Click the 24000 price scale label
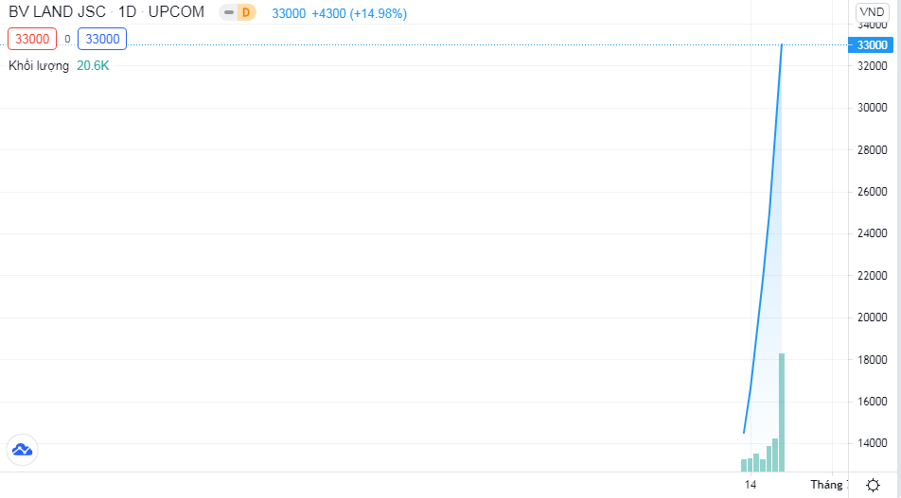901x498 pixels. point(873,233)
